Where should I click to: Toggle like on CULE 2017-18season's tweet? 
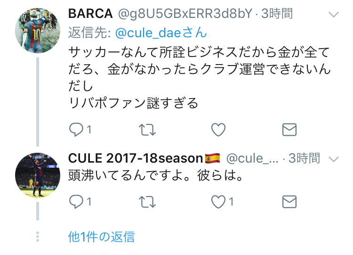[218, 202]
